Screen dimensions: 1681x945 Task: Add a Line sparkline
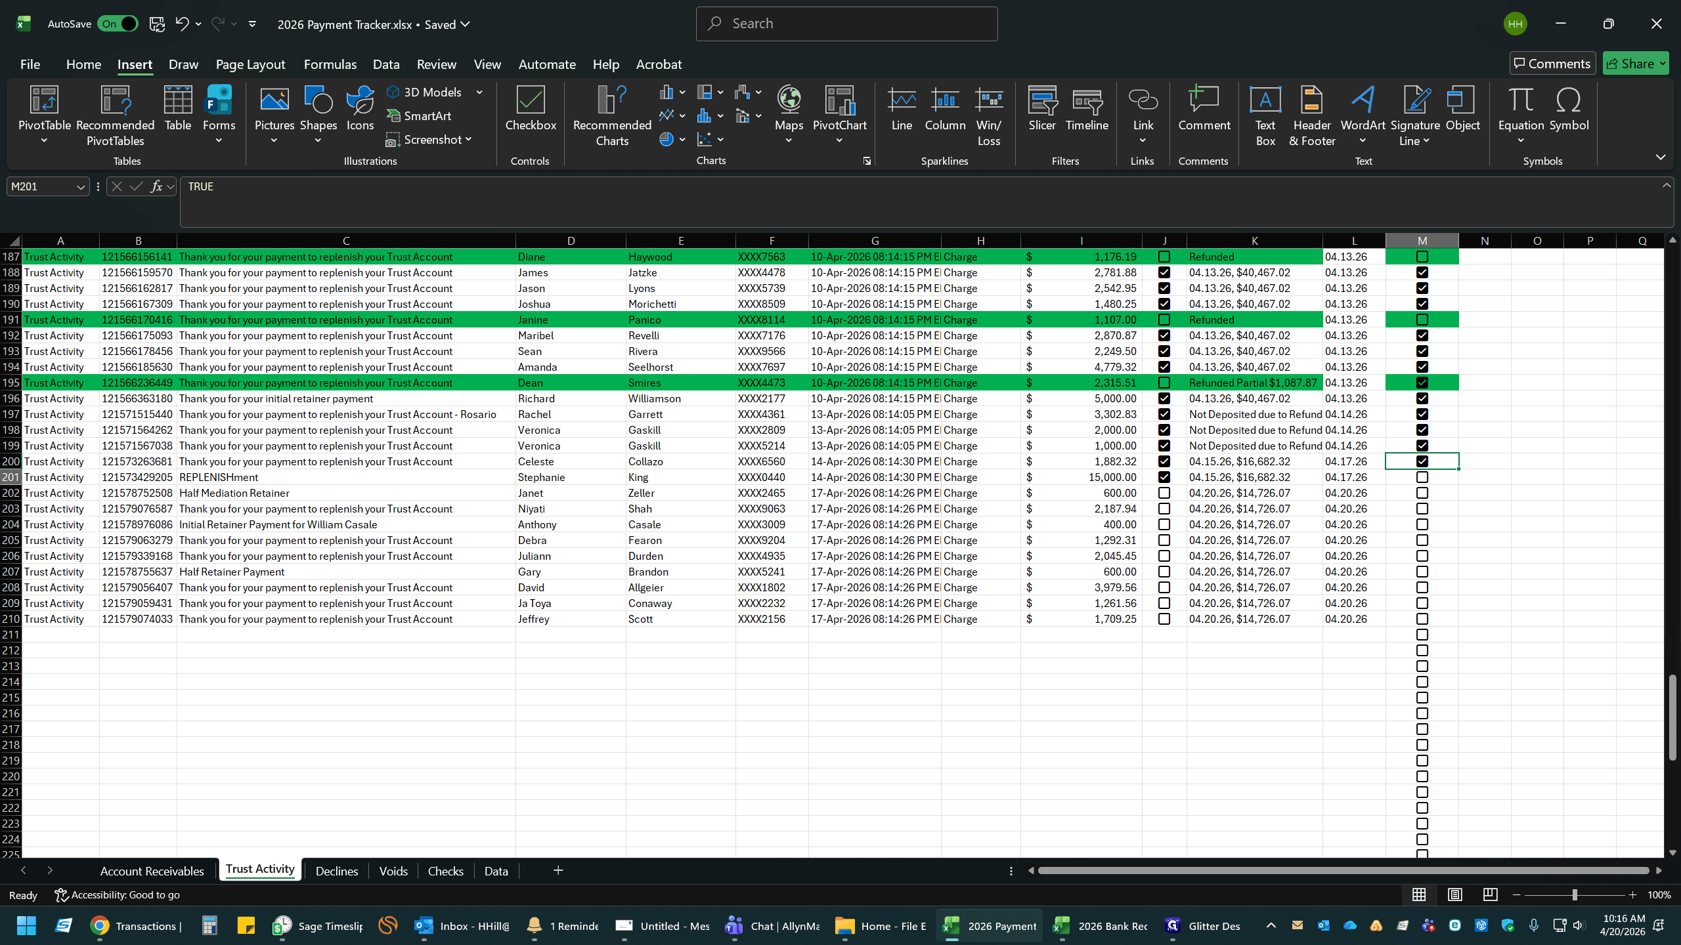(902, 108)
